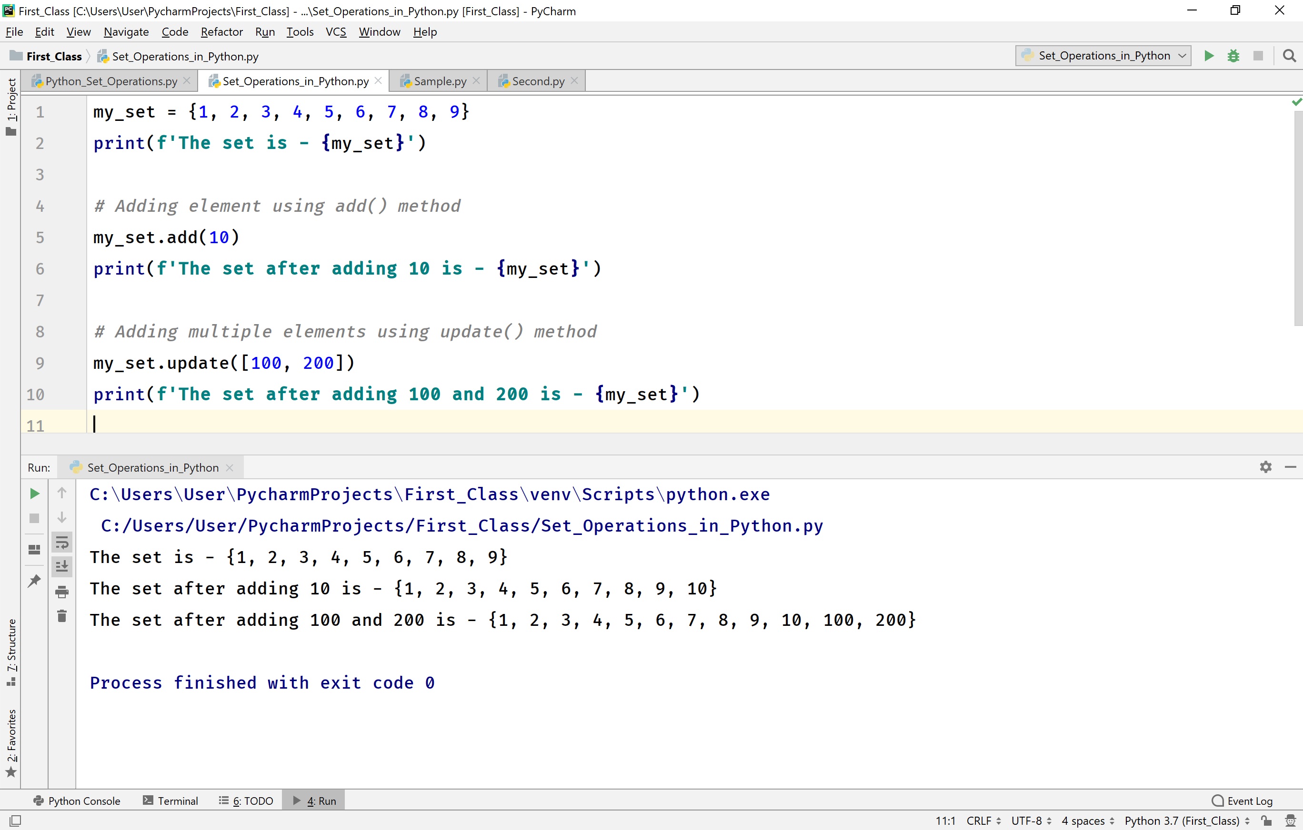
Task: Open the run configuration dropdown
Action: click(1102, 55)
